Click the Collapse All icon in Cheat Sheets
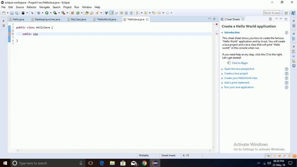 click(271, 19)
